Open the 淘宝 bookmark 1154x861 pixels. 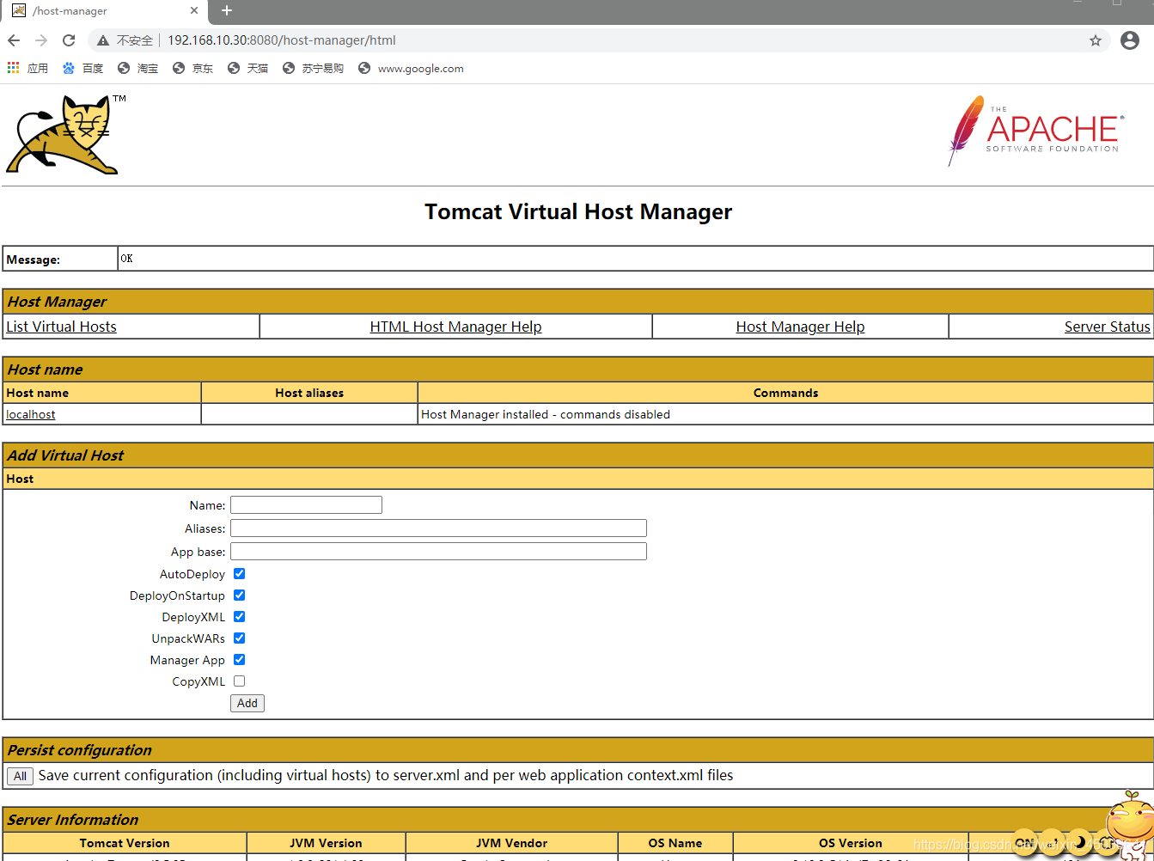[x=137, y=68]
